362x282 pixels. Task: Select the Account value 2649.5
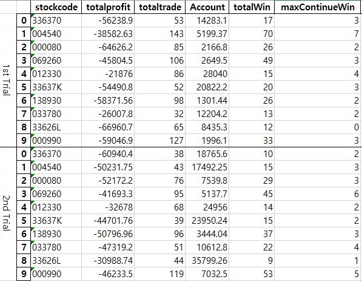(207, 61)
